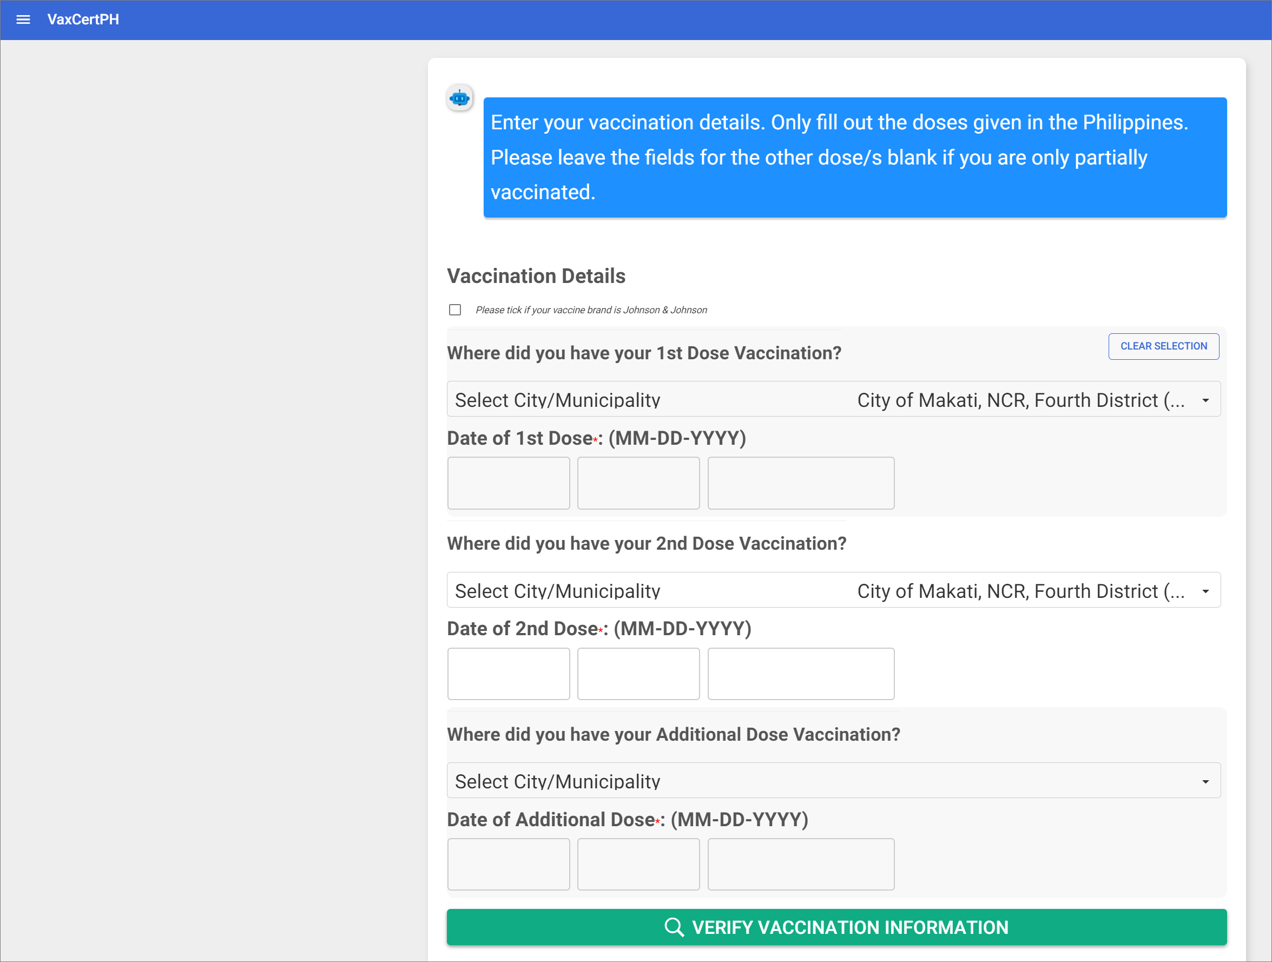Click the 1st Dose dropdown arrow
Screen dimensions: 1272x962
coord(1205,400)
